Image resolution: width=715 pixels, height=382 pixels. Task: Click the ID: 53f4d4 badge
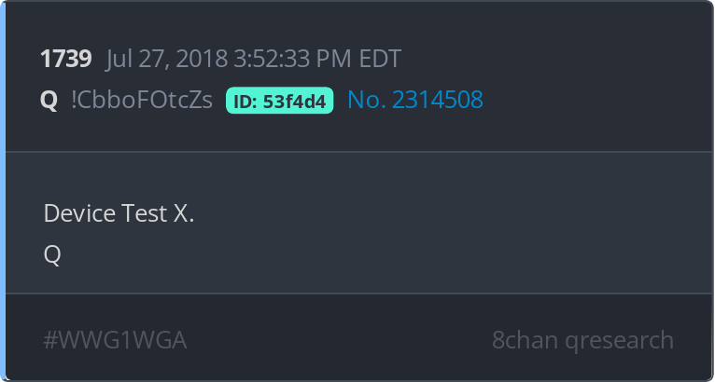(279, 101)
